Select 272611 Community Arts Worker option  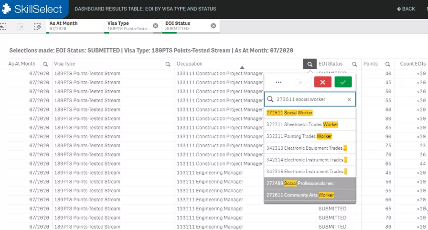pyautogui.click(x=300, y=195)
